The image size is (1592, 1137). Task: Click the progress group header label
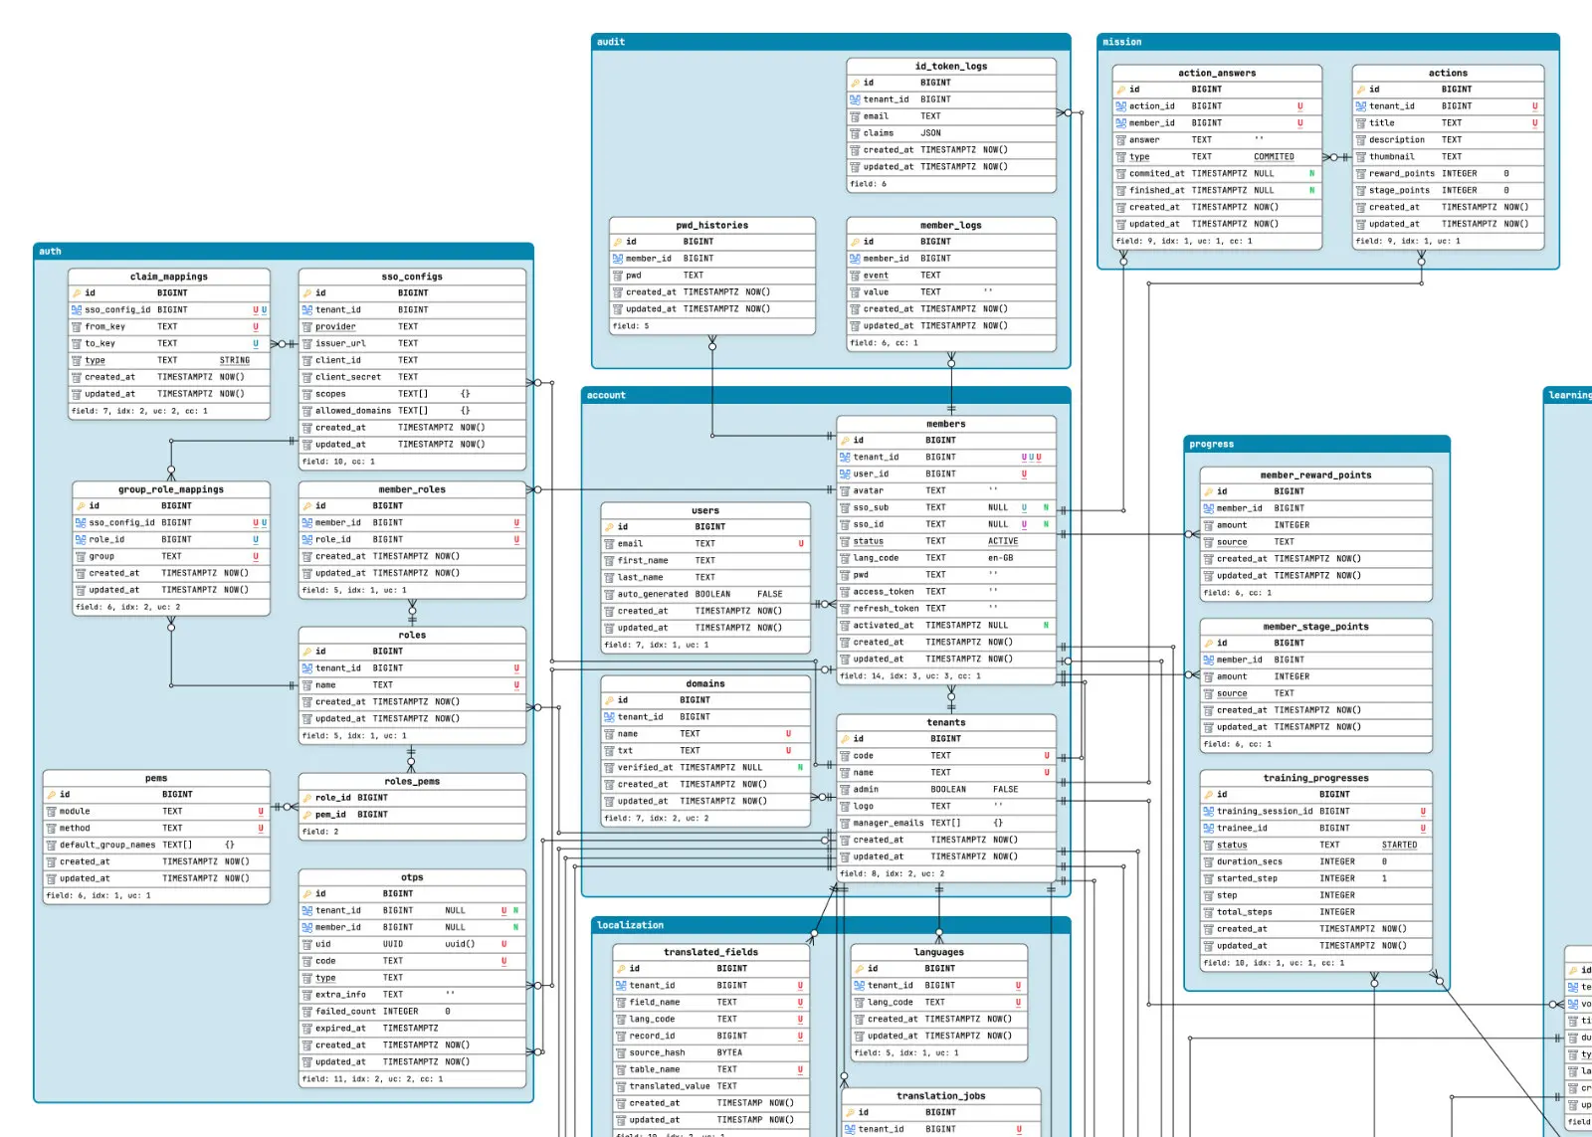(1211, 444)
